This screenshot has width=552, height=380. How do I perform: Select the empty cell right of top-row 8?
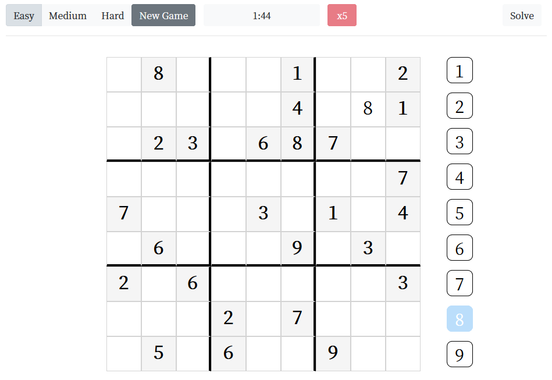pyautogui.click(x=193, y=74)
